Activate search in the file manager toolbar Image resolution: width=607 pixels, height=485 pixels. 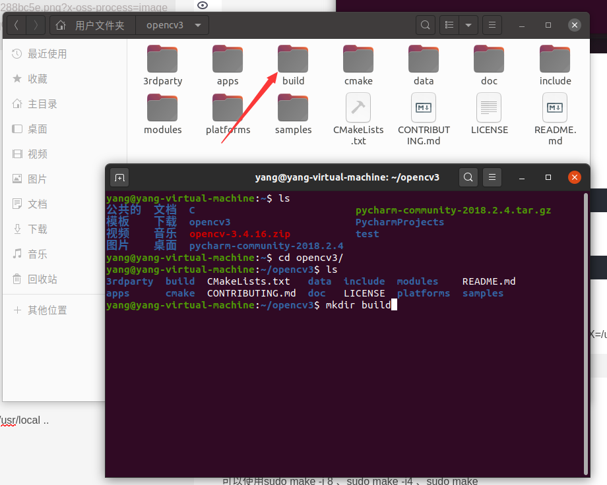(425, 24)
